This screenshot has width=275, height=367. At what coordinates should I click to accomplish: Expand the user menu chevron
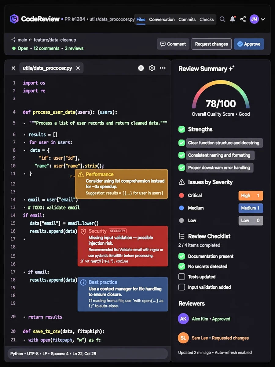(x=263, y=19)
